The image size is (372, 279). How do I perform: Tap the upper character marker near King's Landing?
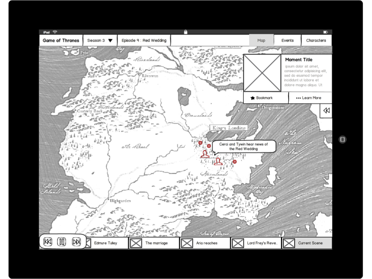click(205, 154)
